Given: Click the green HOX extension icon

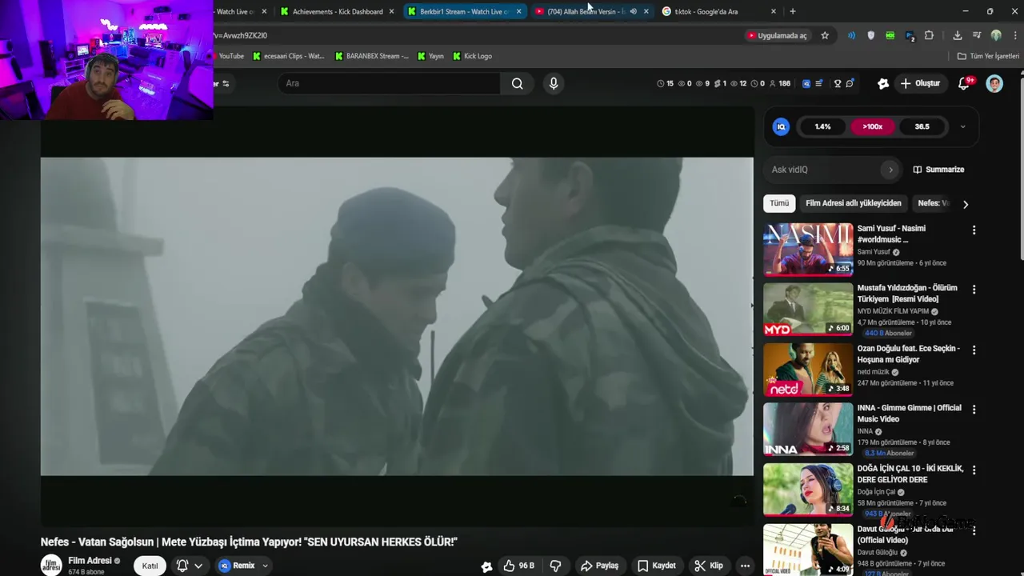Looking at the screenshot, I should [x=890, y=35].
